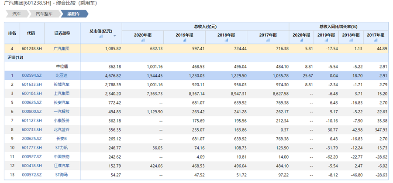393x183 pixels.
Task: Click the 排名 column header
Action: [12, 33]
